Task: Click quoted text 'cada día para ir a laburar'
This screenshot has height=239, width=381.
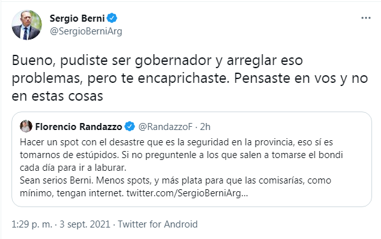Action: (x=73, y=168)
